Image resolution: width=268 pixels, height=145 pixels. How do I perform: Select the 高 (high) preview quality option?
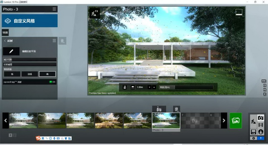click(47, 74)
